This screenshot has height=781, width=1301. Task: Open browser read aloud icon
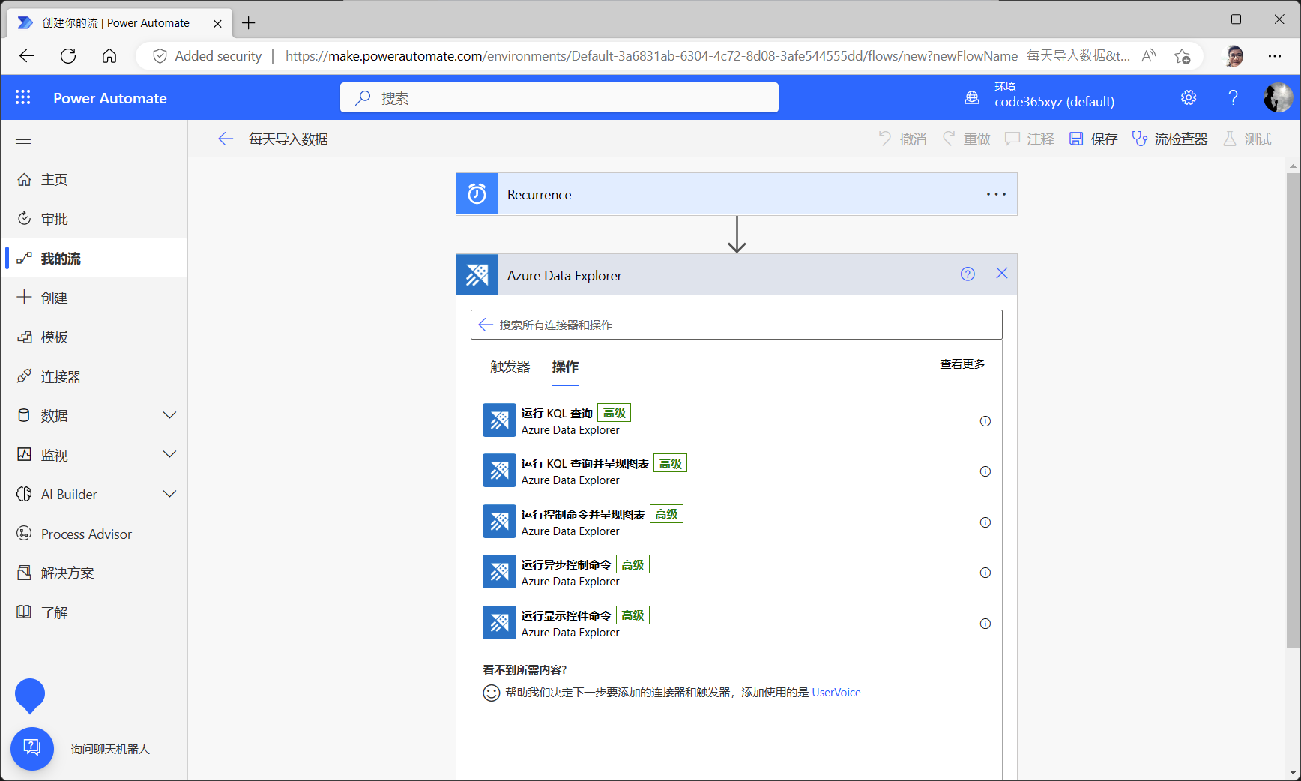click(1148, 56)
